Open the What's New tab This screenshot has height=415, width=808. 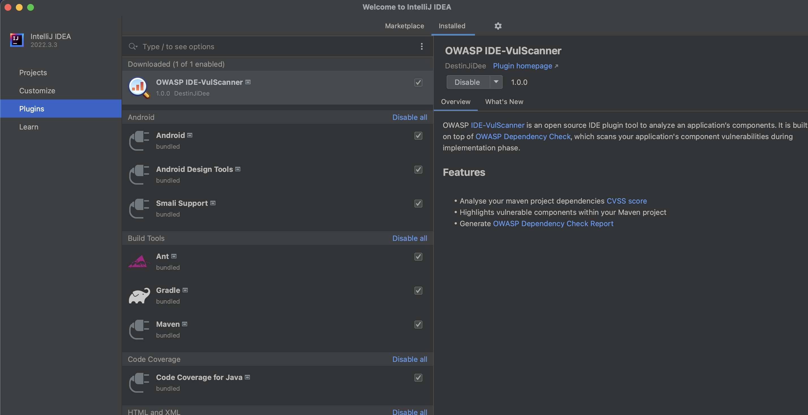pos(504,102)
